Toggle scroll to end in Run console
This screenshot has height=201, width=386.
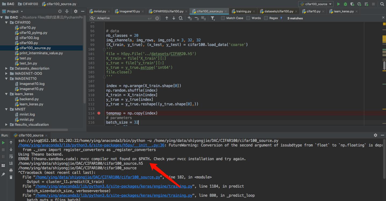coord(11,163)
